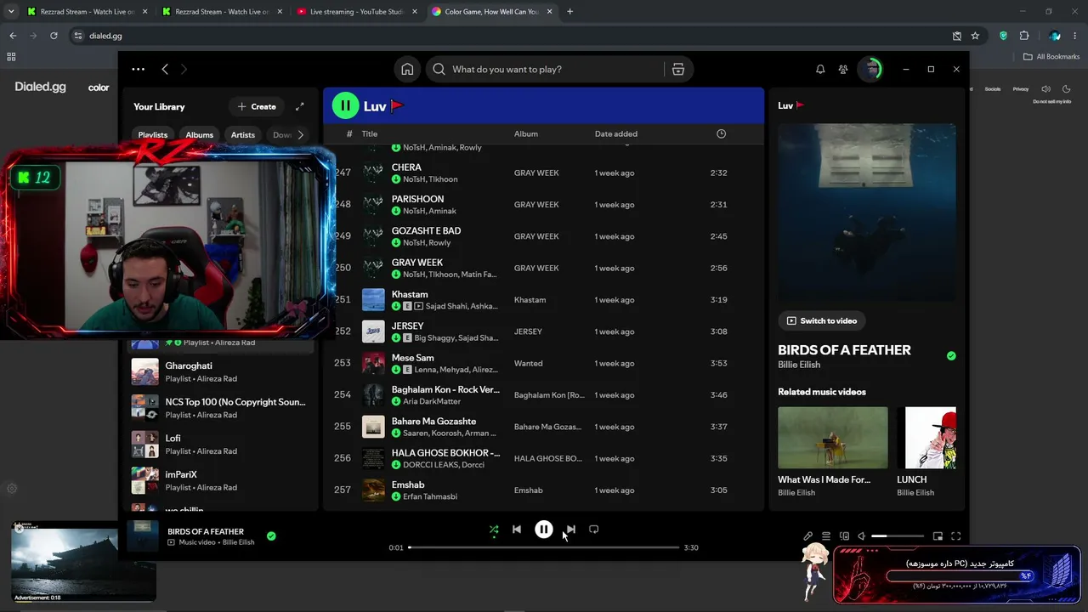Viewport: 1088px width, 612px height.
Task: Open the lyrics microphone icon
Action: pyautogui.click(x=808, y=536)
